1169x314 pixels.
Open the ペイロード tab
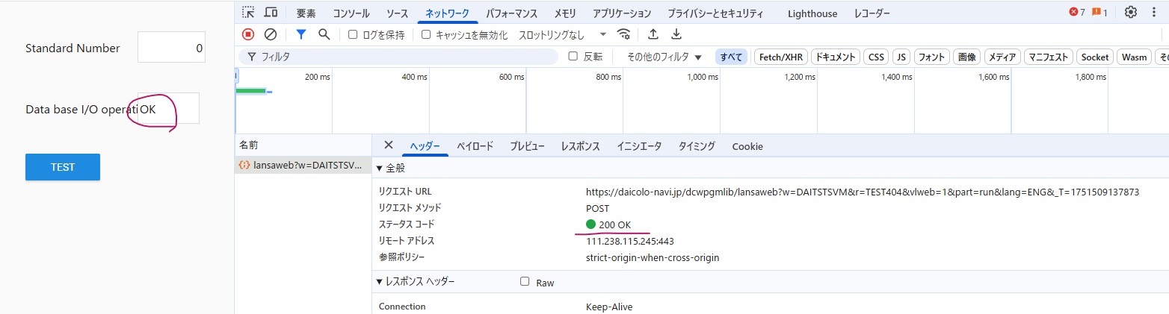(475, 146)
